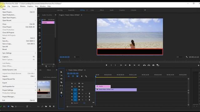Step forward one frame
The height and width of the screenshot is (112, 200).
tap(134, 65)
